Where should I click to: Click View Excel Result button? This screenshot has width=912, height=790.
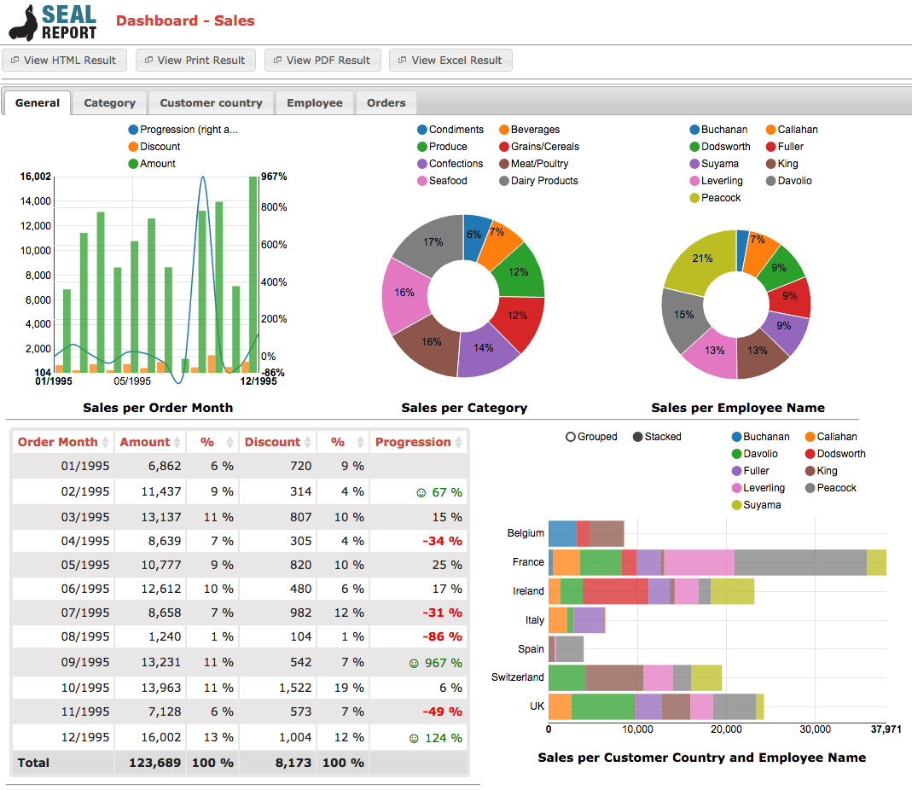point(450,61)
